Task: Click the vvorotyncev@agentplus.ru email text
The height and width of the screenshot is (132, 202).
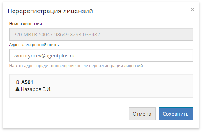Action: point(44,56)
